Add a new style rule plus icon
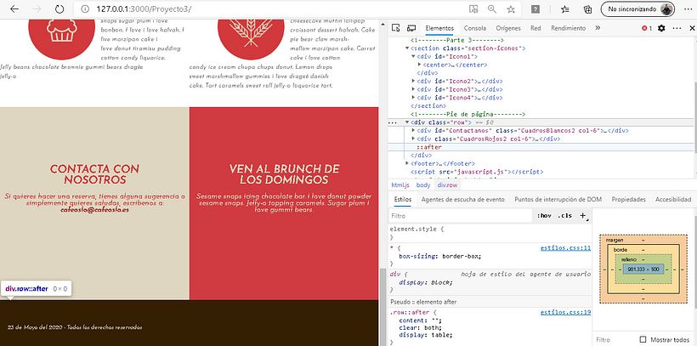The image size is (697, 346). [582, 216]
